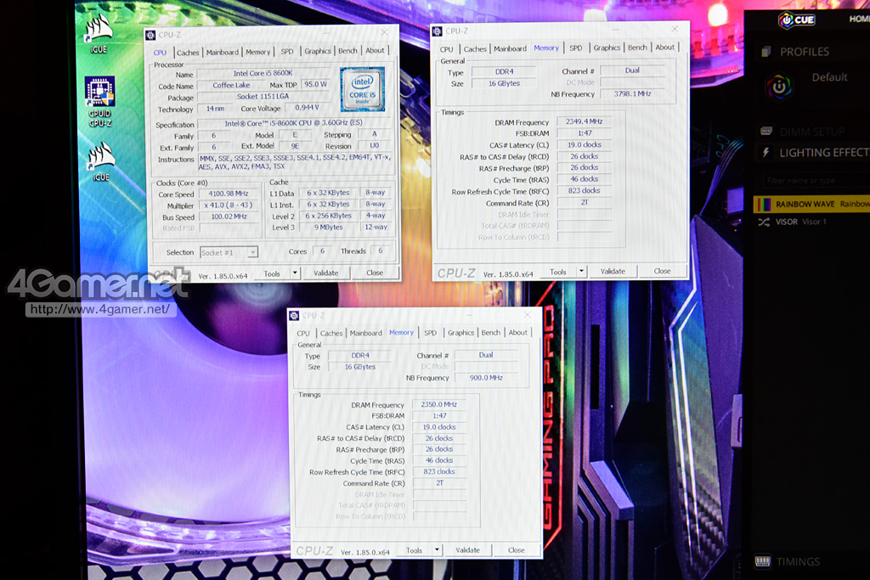The image size is (870, 580).
Task: Click the Rainbow Wave color icon
Action: pos(764,204)
